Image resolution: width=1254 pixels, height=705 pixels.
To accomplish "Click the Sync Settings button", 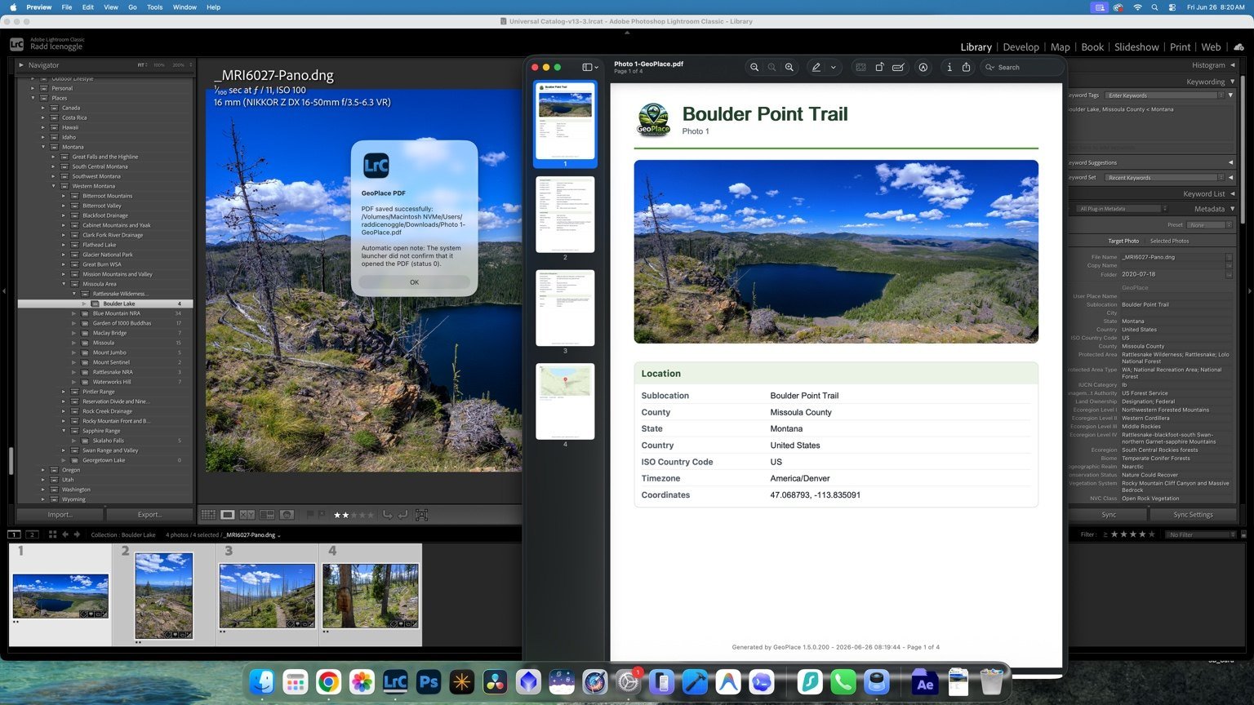I will (x=1193, y=515).
